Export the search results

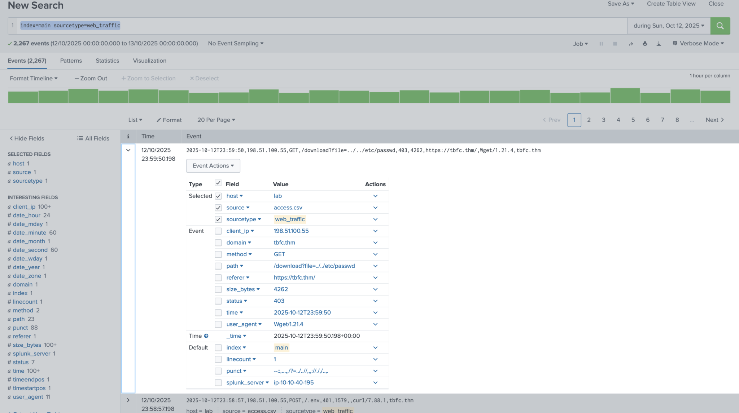click(659, 43)
